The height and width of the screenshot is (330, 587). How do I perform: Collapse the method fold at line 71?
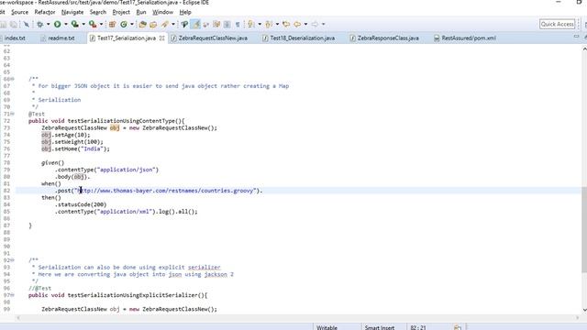coord(13,114)
